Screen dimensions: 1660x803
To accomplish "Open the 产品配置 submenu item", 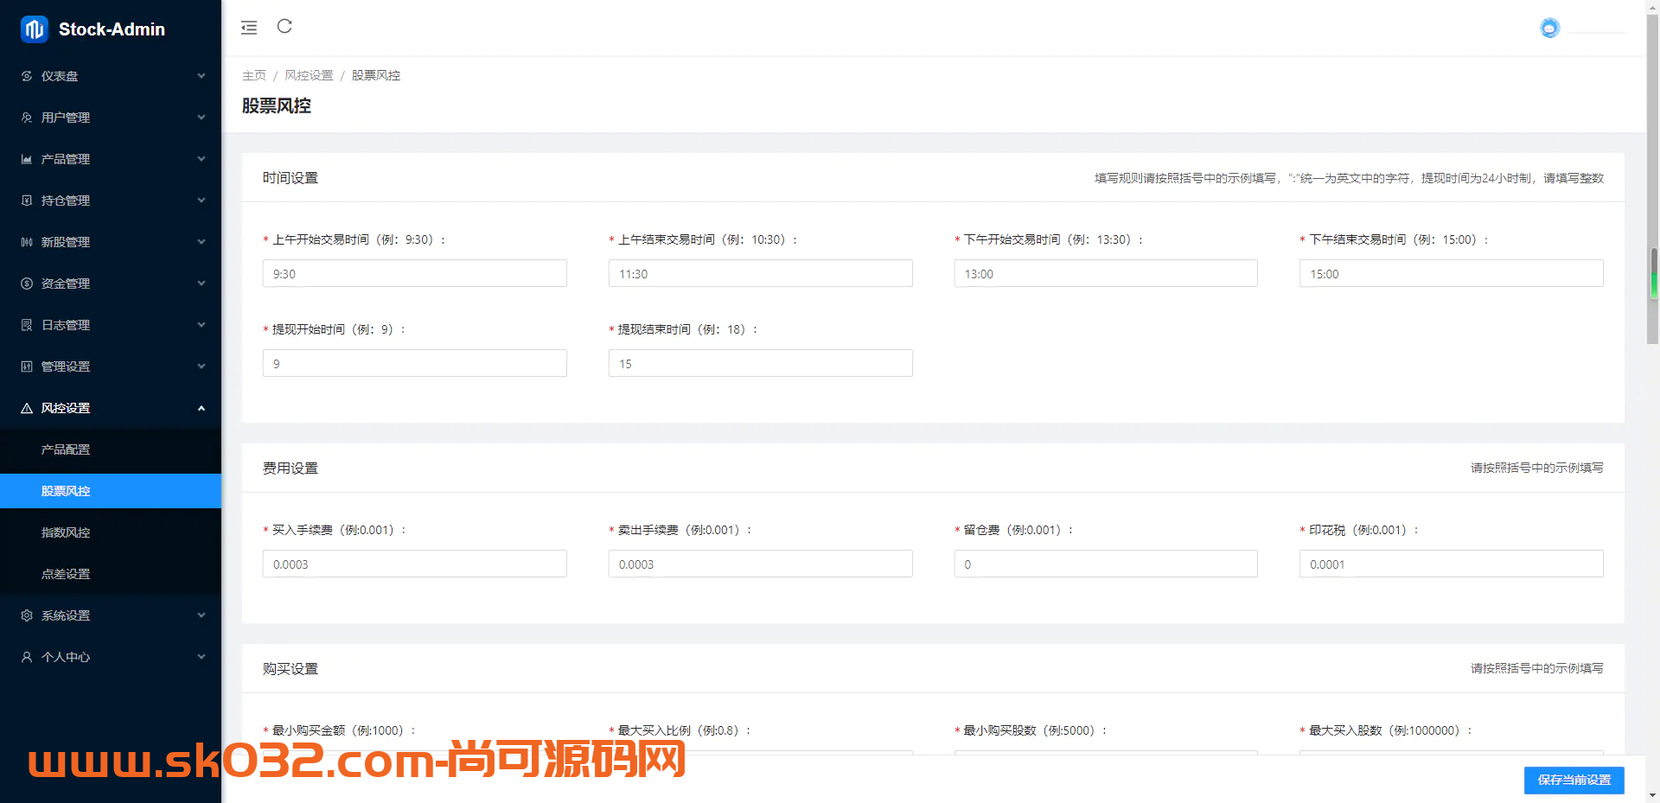I will 111,449.
